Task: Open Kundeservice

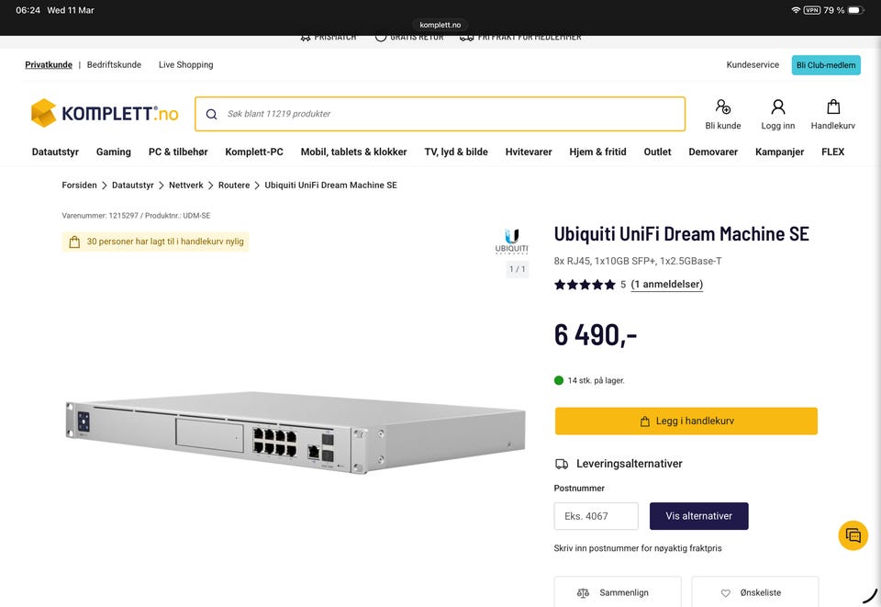Action: (x=753, y=64)
